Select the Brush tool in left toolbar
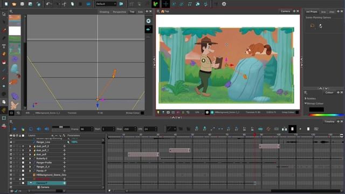345x194 pixels. 4,30
